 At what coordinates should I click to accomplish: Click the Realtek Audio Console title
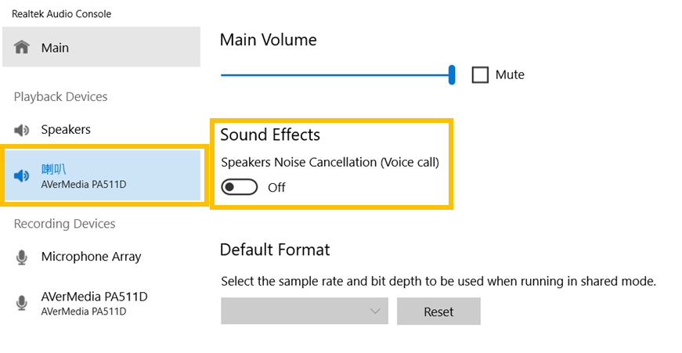[x=62, y=14]
